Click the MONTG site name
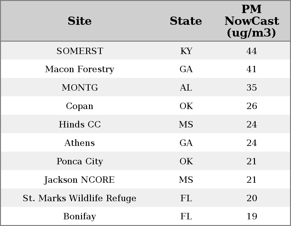291x226 pixels. coord(79,88)
